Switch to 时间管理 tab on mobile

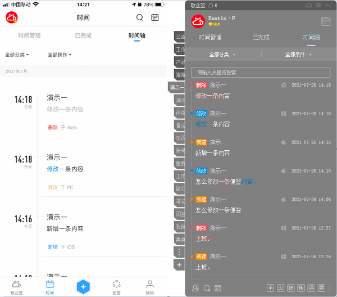(x=29, y=35)
